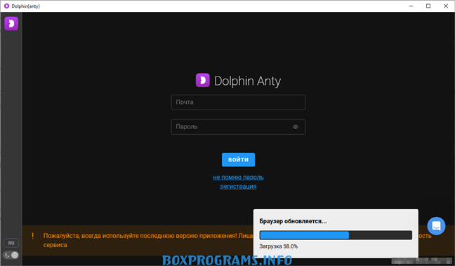455x266 pixels.
Task: Click the update warning banner text
Action: pyautogui.click(x=148, y=240)
